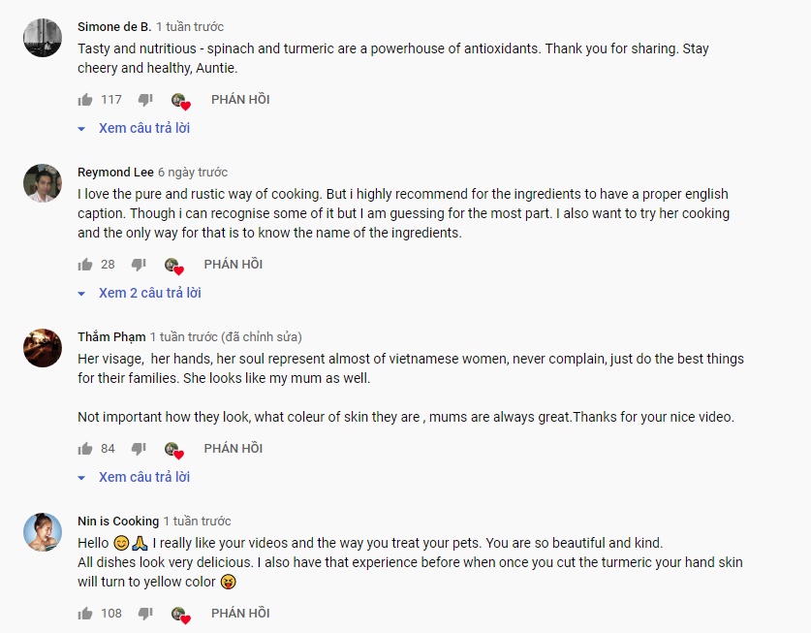Reply to Reymond Lee's comment
The height and width of the screenshot is (633, 811).
click(x=233, y=265)
